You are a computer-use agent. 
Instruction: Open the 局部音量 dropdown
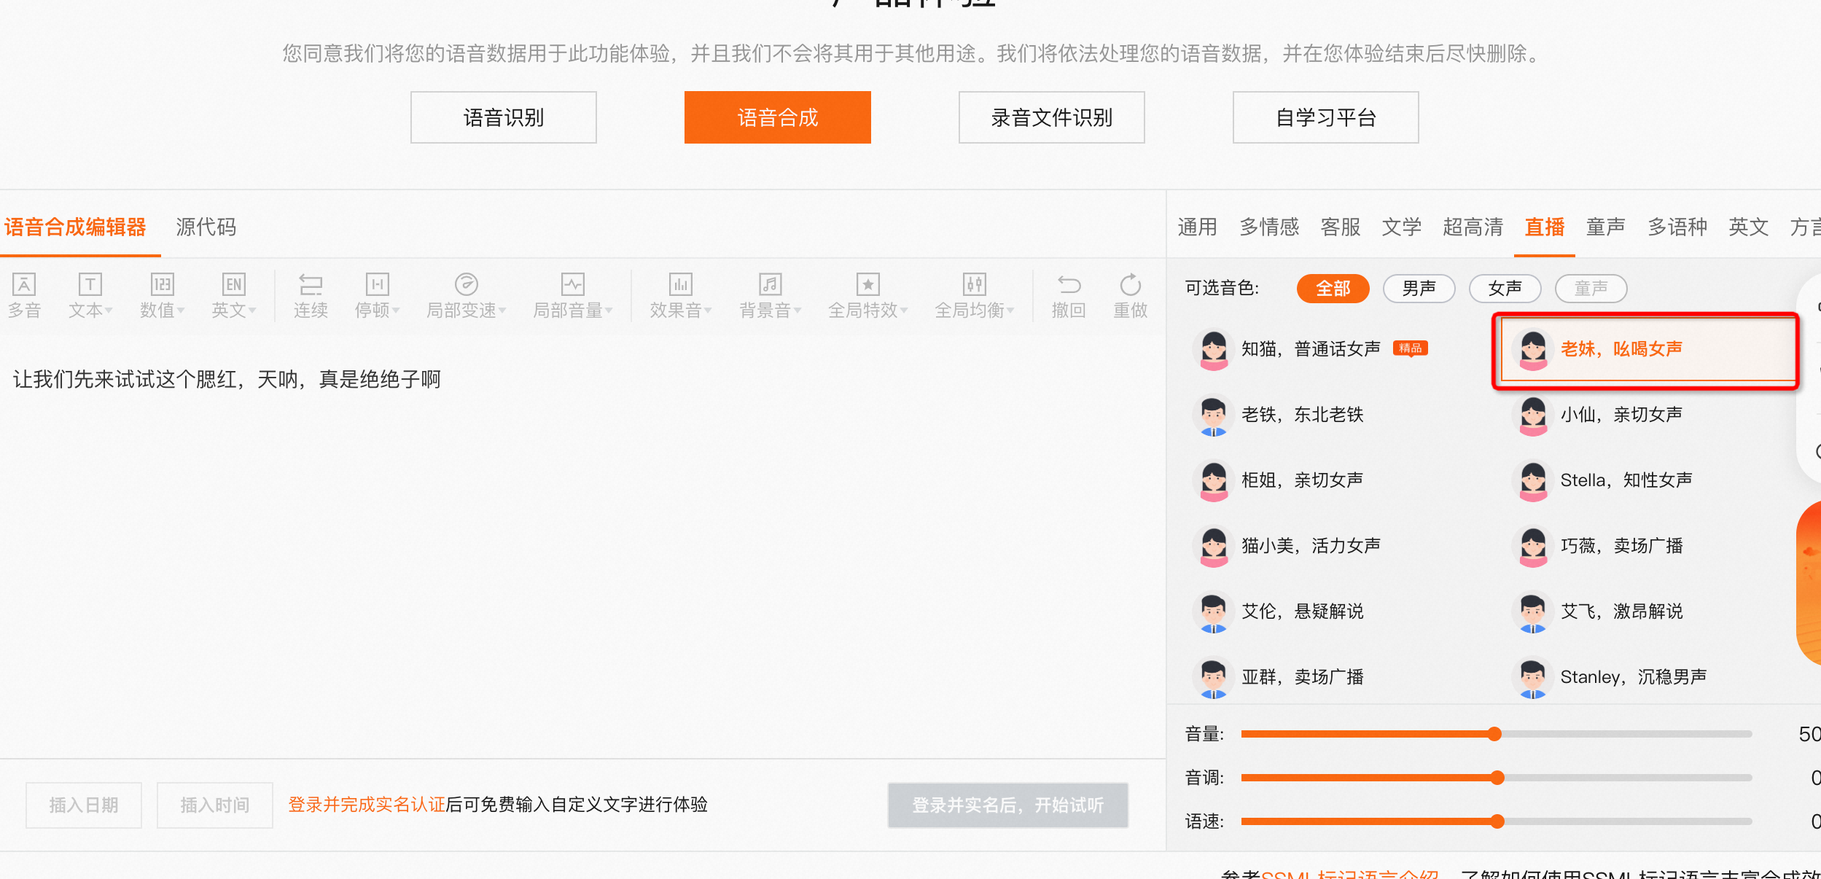pyautogui.click(x=572, y=295)
